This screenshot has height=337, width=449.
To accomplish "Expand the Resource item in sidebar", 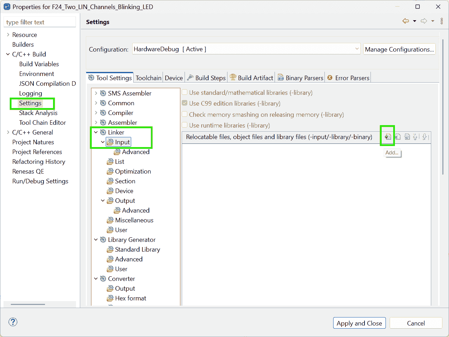I will click(x=7, y=35).
